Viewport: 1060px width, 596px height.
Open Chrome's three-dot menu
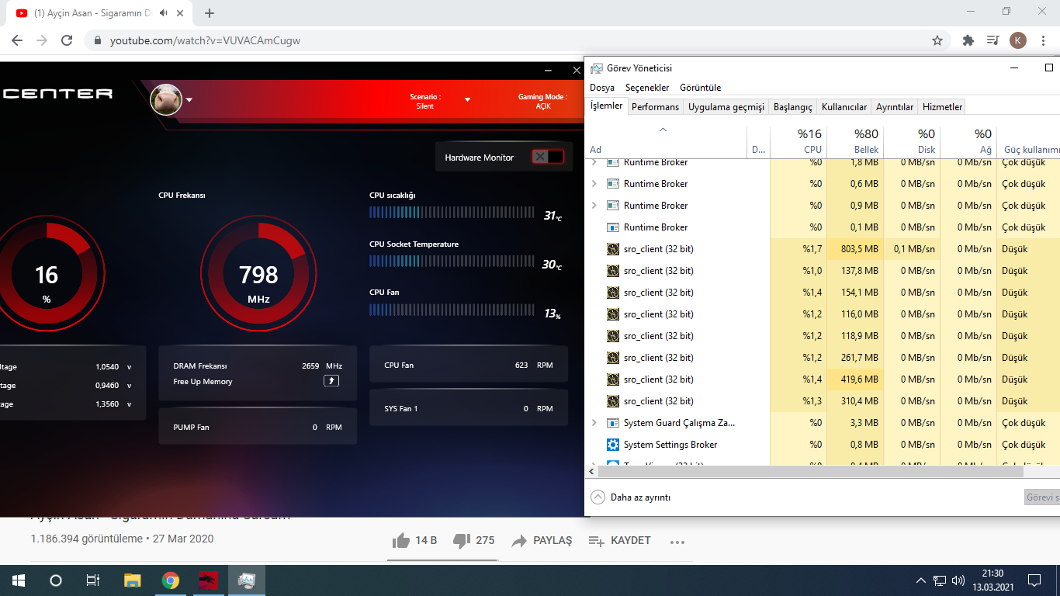[1042, 40]
